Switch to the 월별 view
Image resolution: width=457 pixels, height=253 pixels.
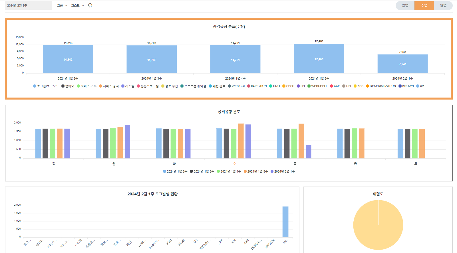[443, 5]
